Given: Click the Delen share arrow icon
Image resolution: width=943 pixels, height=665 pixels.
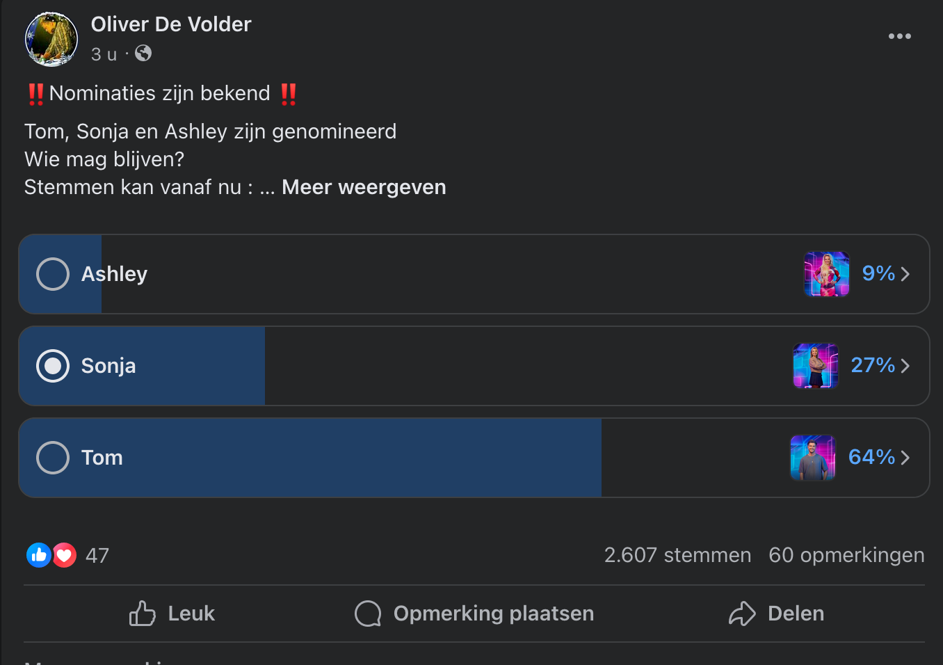Looking at the screenshot, I should pyautogui.click(x=742, y=614).
